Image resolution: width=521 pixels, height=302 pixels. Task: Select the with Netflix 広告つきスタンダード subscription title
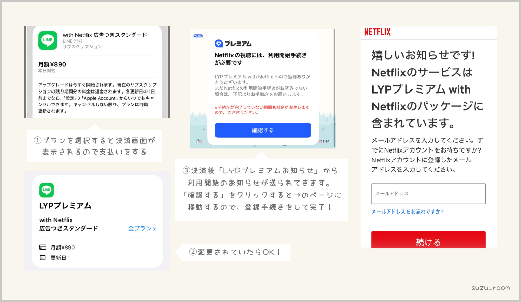coord(104,35)
